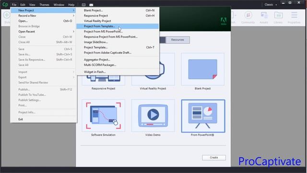Click the Adobe Captivate Cp logo icon

[x=5, y=4]
